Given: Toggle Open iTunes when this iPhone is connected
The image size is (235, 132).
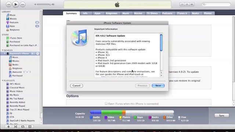Looking at the screenshot, I should 106,103.
